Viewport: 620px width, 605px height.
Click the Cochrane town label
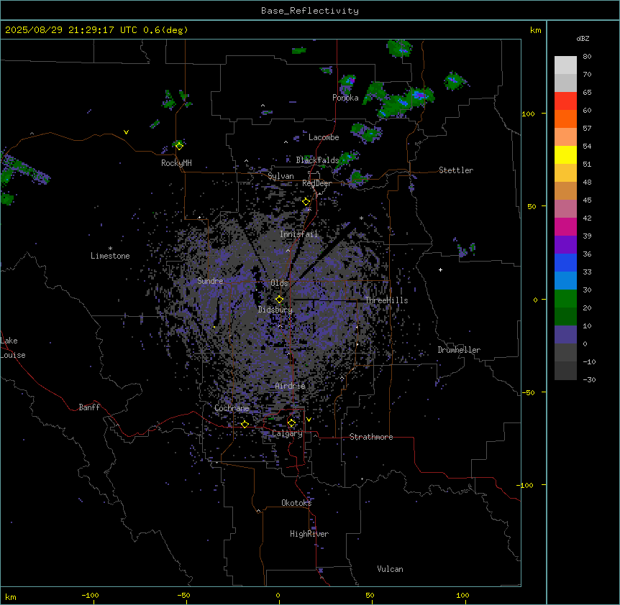[232, 408]
